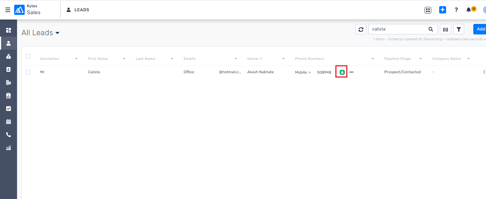Open three-dot menu next to phone number
Image resolution: width=486 pixels, height=199 pixels.
click(x=351, y=72)
